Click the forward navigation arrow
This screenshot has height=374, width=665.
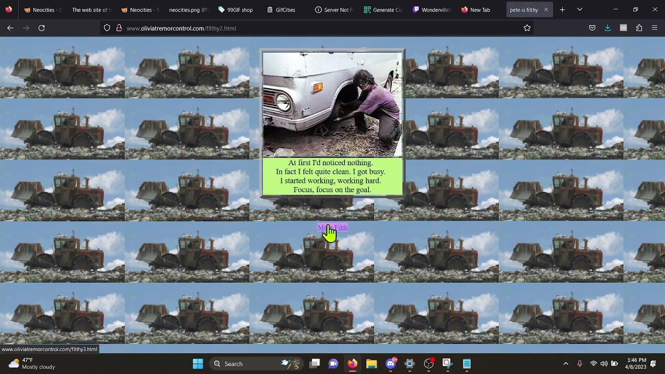[x=26, y=28]
